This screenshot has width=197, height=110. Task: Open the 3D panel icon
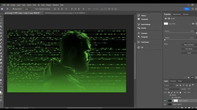[139, 47]
